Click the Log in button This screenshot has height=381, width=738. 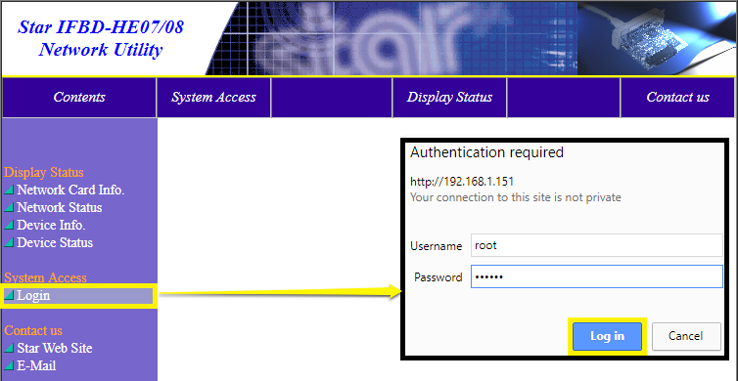coord(607,336)
